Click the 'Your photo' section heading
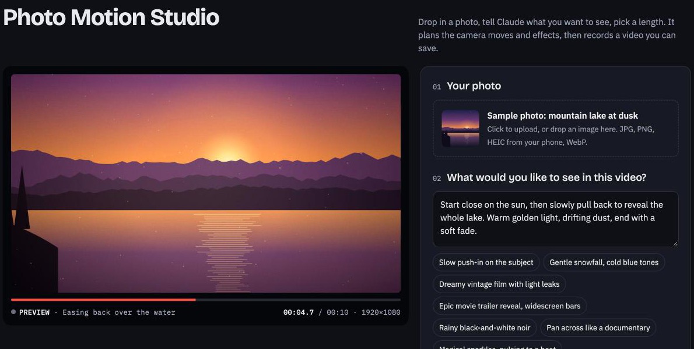694x349 pixels. pos(474,86)
